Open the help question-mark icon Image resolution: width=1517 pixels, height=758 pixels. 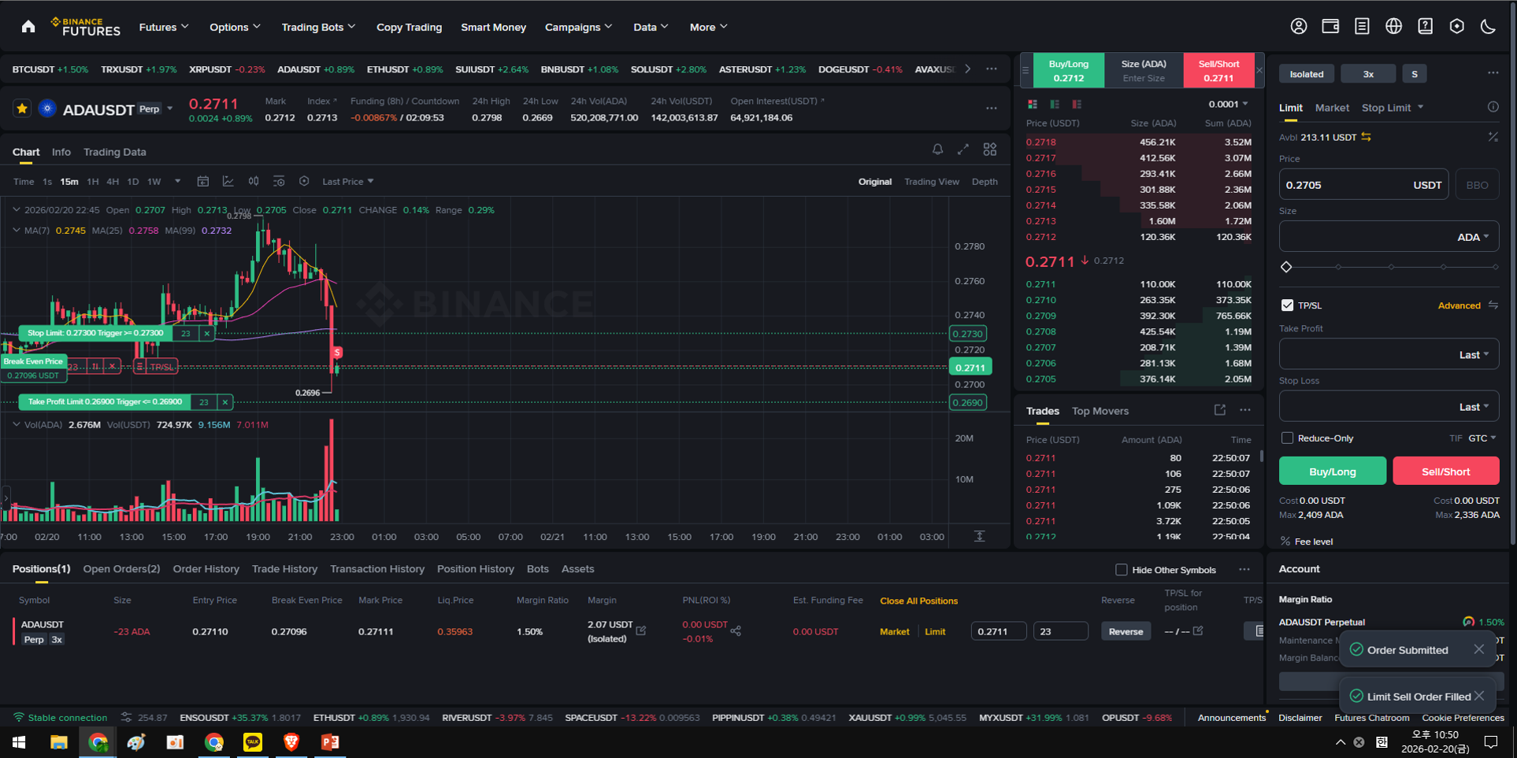[1425, 27]
